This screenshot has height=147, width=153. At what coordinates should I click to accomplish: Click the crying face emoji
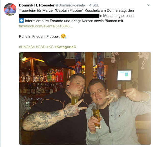pyautogui.click(x=63, y=36)
